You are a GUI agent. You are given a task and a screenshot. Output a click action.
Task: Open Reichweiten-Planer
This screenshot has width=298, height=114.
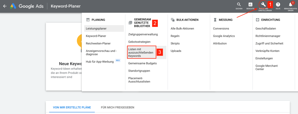pos(98,43)
